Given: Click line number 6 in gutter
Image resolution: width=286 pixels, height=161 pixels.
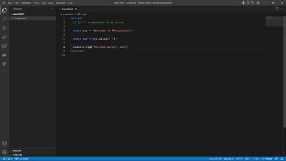Looking at the screenshot, I should point(64,39).
